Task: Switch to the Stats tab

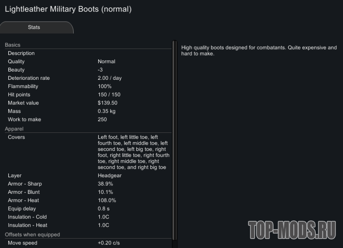Action: pyautogui.click(x=34, y=28)
